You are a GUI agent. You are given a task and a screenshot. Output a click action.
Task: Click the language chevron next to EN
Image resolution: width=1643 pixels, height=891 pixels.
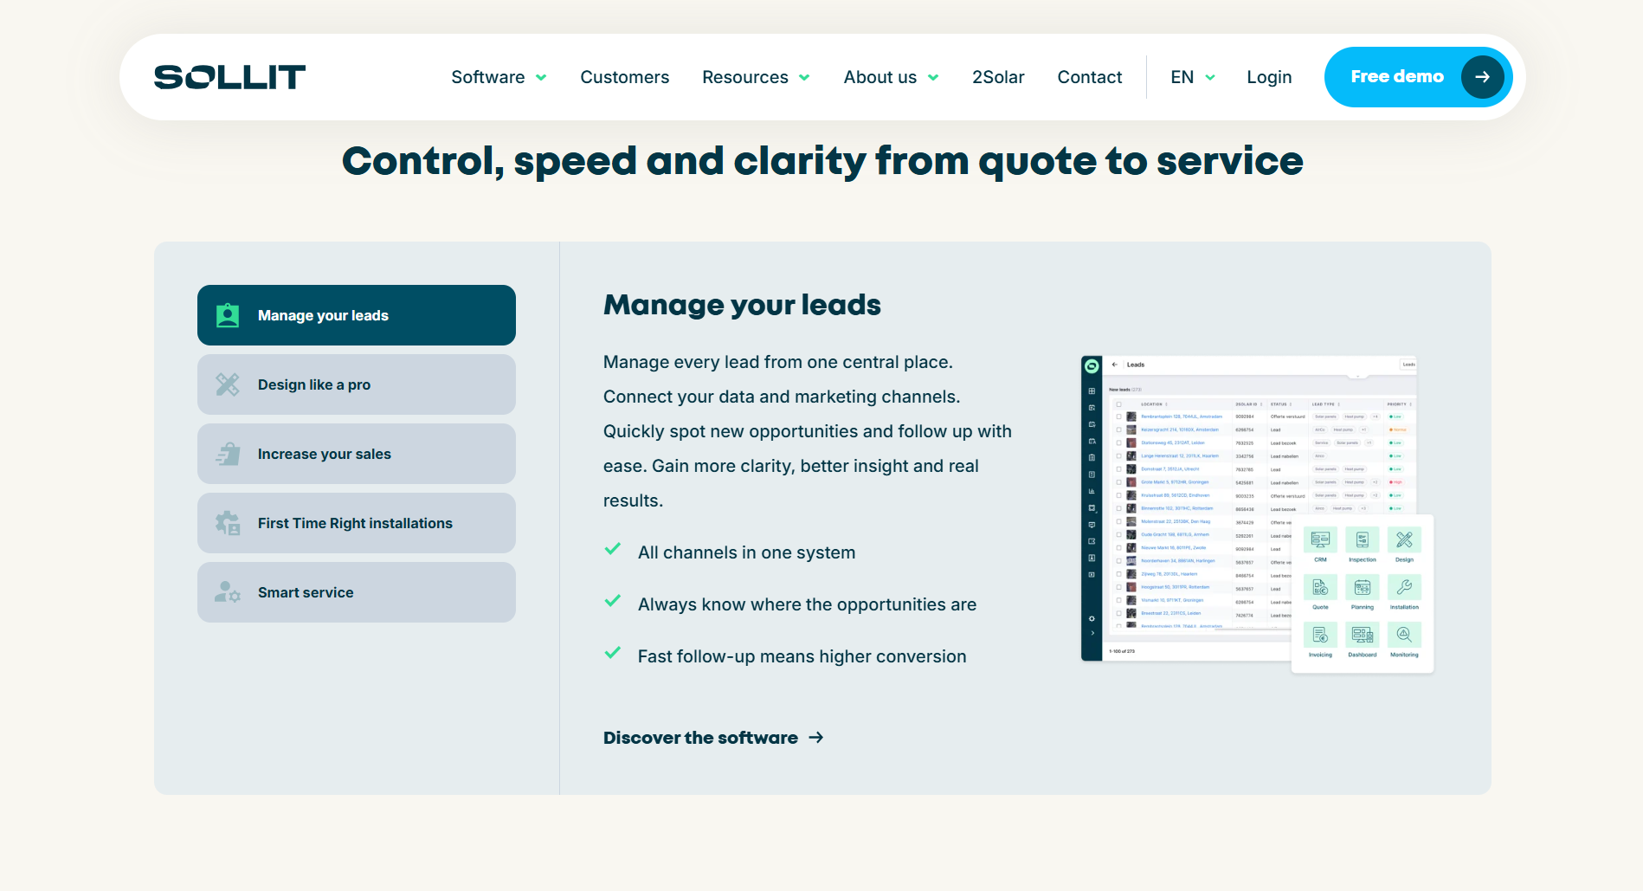coord(1210,78)
